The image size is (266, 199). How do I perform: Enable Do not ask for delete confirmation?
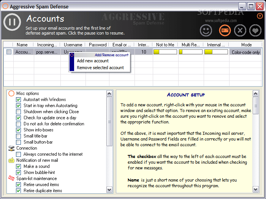19,124
